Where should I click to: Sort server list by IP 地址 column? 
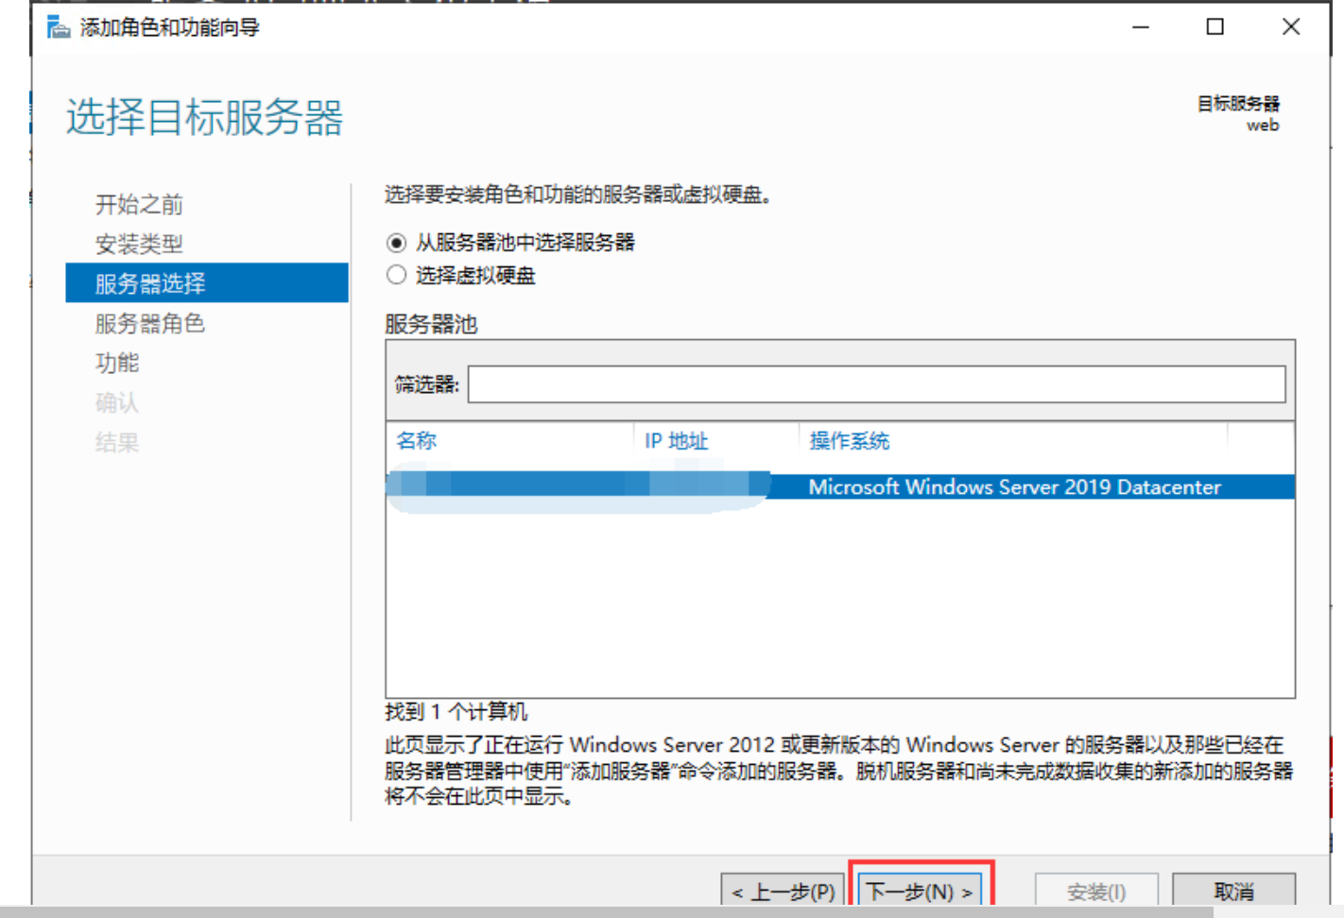coord(676,440)
